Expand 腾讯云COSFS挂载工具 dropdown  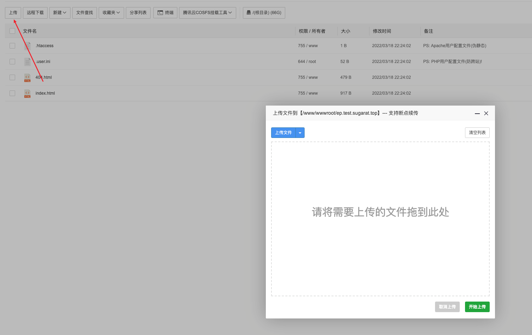coord(208,13)
